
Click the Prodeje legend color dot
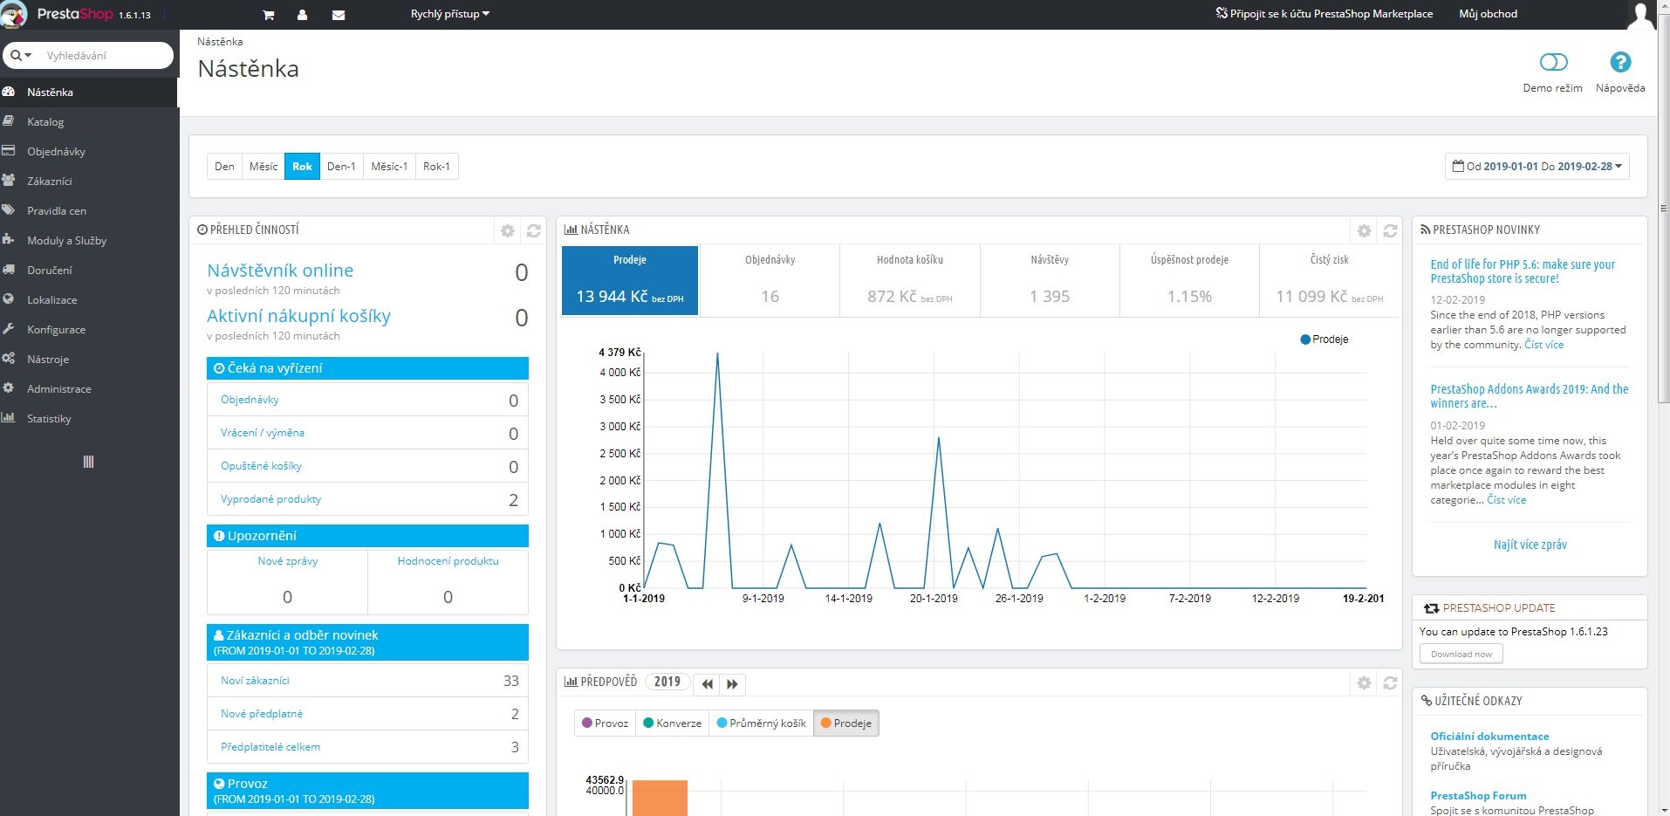[x=1305, y=339]
